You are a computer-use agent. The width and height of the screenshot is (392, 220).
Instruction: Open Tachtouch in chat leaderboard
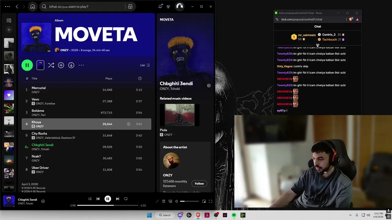[x=330, y=39]
